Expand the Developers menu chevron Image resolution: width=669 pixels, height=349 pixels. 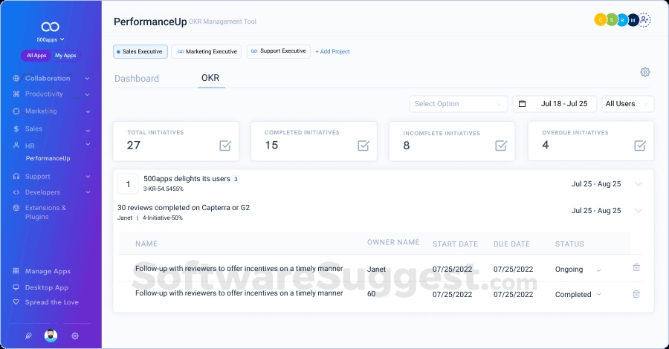[88, 192]
